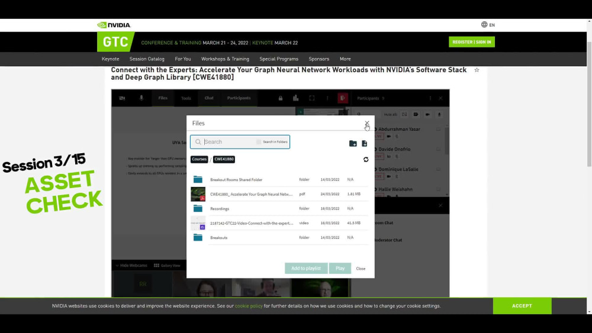Click the GTC green logo

(x=115, y=42)
